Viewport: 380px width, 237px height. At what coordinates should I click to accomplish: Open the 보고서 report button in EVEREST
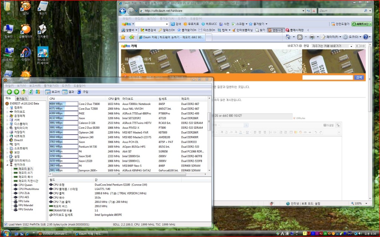[52, 92]
